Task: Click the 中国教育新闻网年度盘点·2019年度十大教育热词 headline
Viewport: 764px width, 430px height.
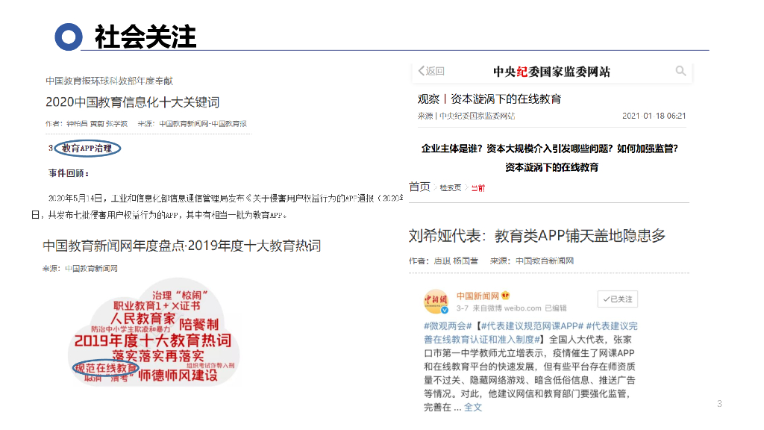Action: coord(182,245)
